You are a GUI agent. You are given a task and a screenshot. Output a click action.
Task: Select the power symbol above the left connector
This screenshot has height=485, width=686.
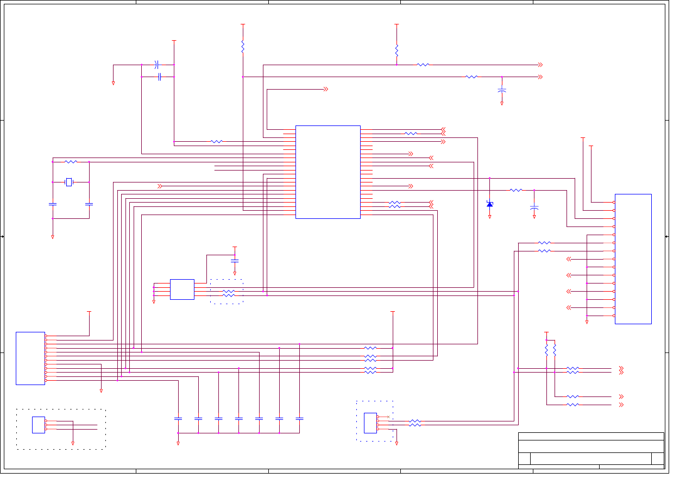coord(89,312)
